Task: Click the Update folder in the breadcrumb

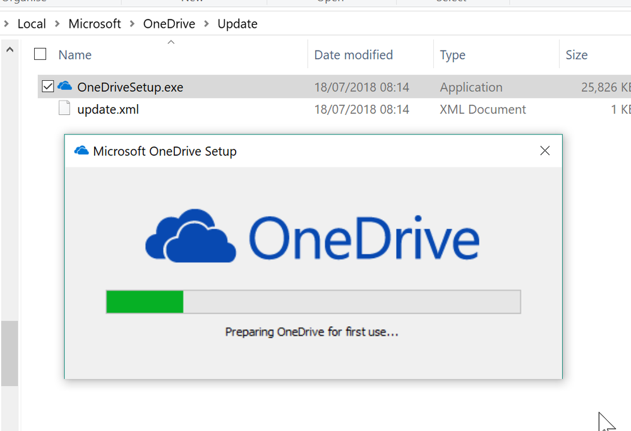Action: point(237,24)
